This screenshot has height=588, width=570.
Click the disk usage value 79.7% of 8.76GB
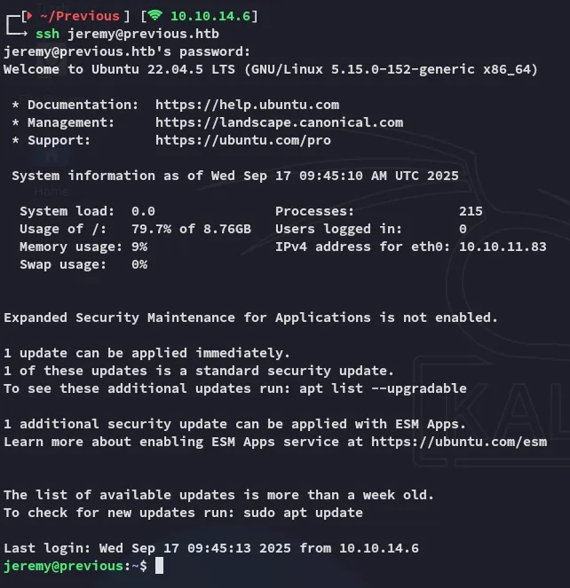(191, 229)
